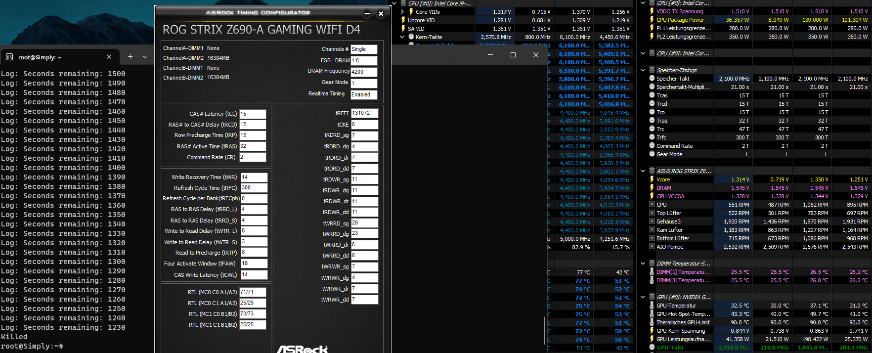Collapse the ASUS ROG STRIX Z6 sensor group

643,171
